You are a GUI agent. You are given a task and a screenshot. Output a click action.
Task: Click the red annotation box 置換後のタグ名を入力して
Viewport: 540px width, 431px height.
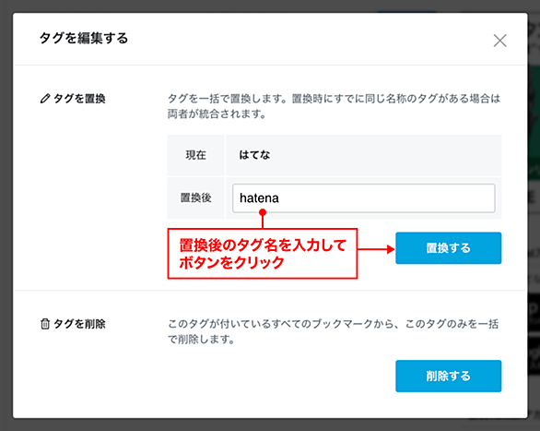263,254
